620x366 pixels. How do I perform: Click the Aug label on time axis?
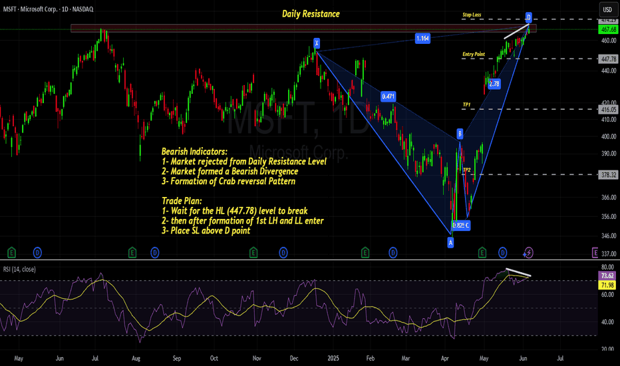[136, 359]
